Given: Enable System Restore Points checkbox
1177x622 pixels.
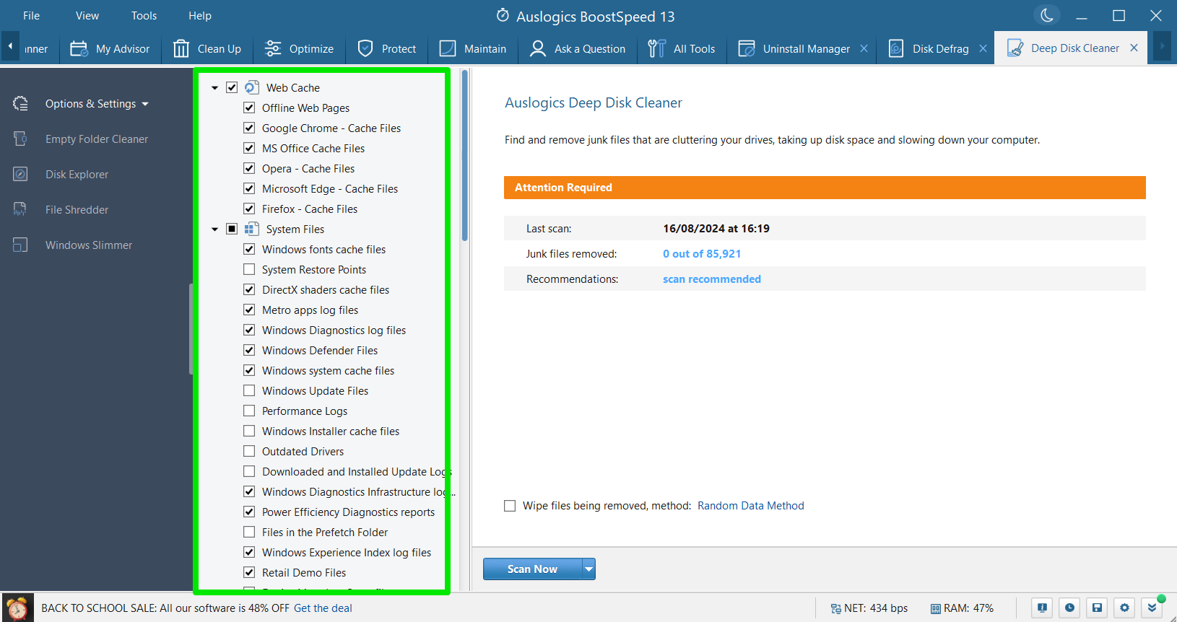Looking at the screenshot, I should click(249, 269).
